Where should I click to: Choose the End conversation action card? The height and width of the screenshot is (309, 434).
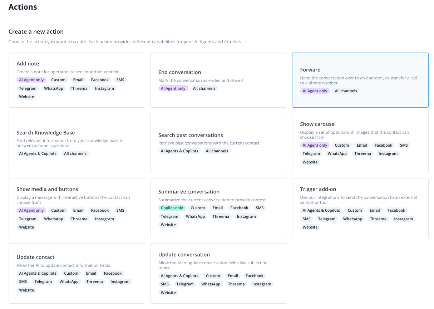coord(218,80)
